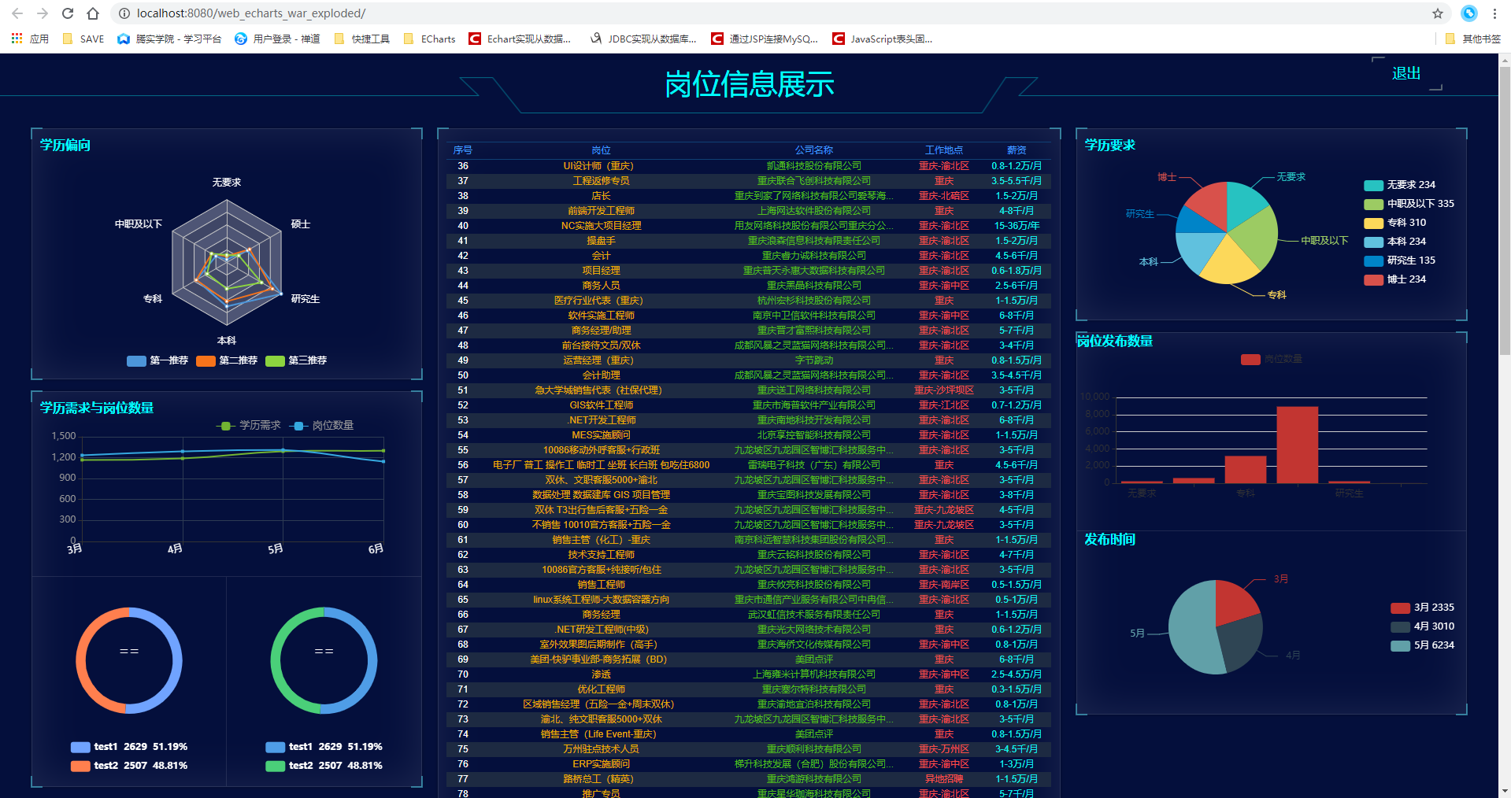
Task: Click the 异地招聘 location cell
Action: pyautogui.click(x=943, y=779)
